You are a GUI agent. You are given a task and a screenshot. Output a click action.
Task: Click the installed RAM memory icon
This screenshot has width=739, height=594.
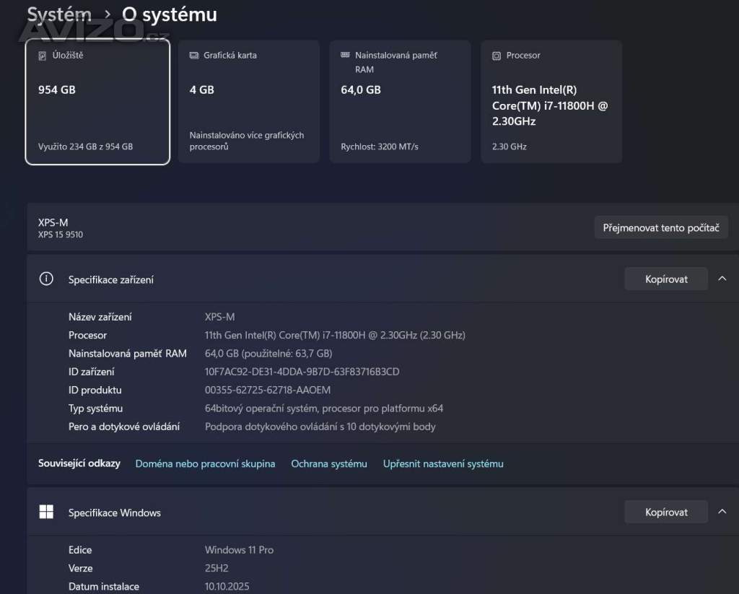click(x=345, y=56)
